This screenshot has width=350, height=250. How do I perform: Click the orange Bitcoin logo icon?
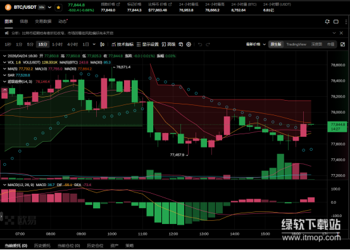click(x=8, y=8)
